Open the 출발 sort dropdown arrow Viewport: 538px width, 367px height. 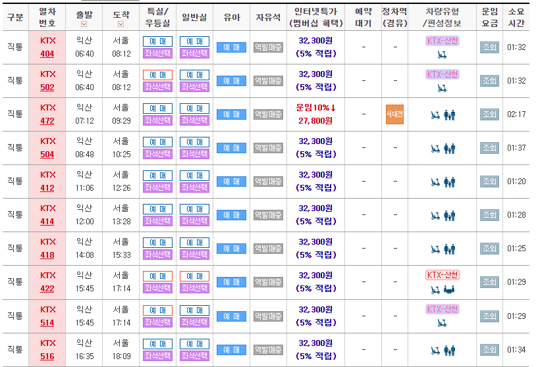(84, 24)
